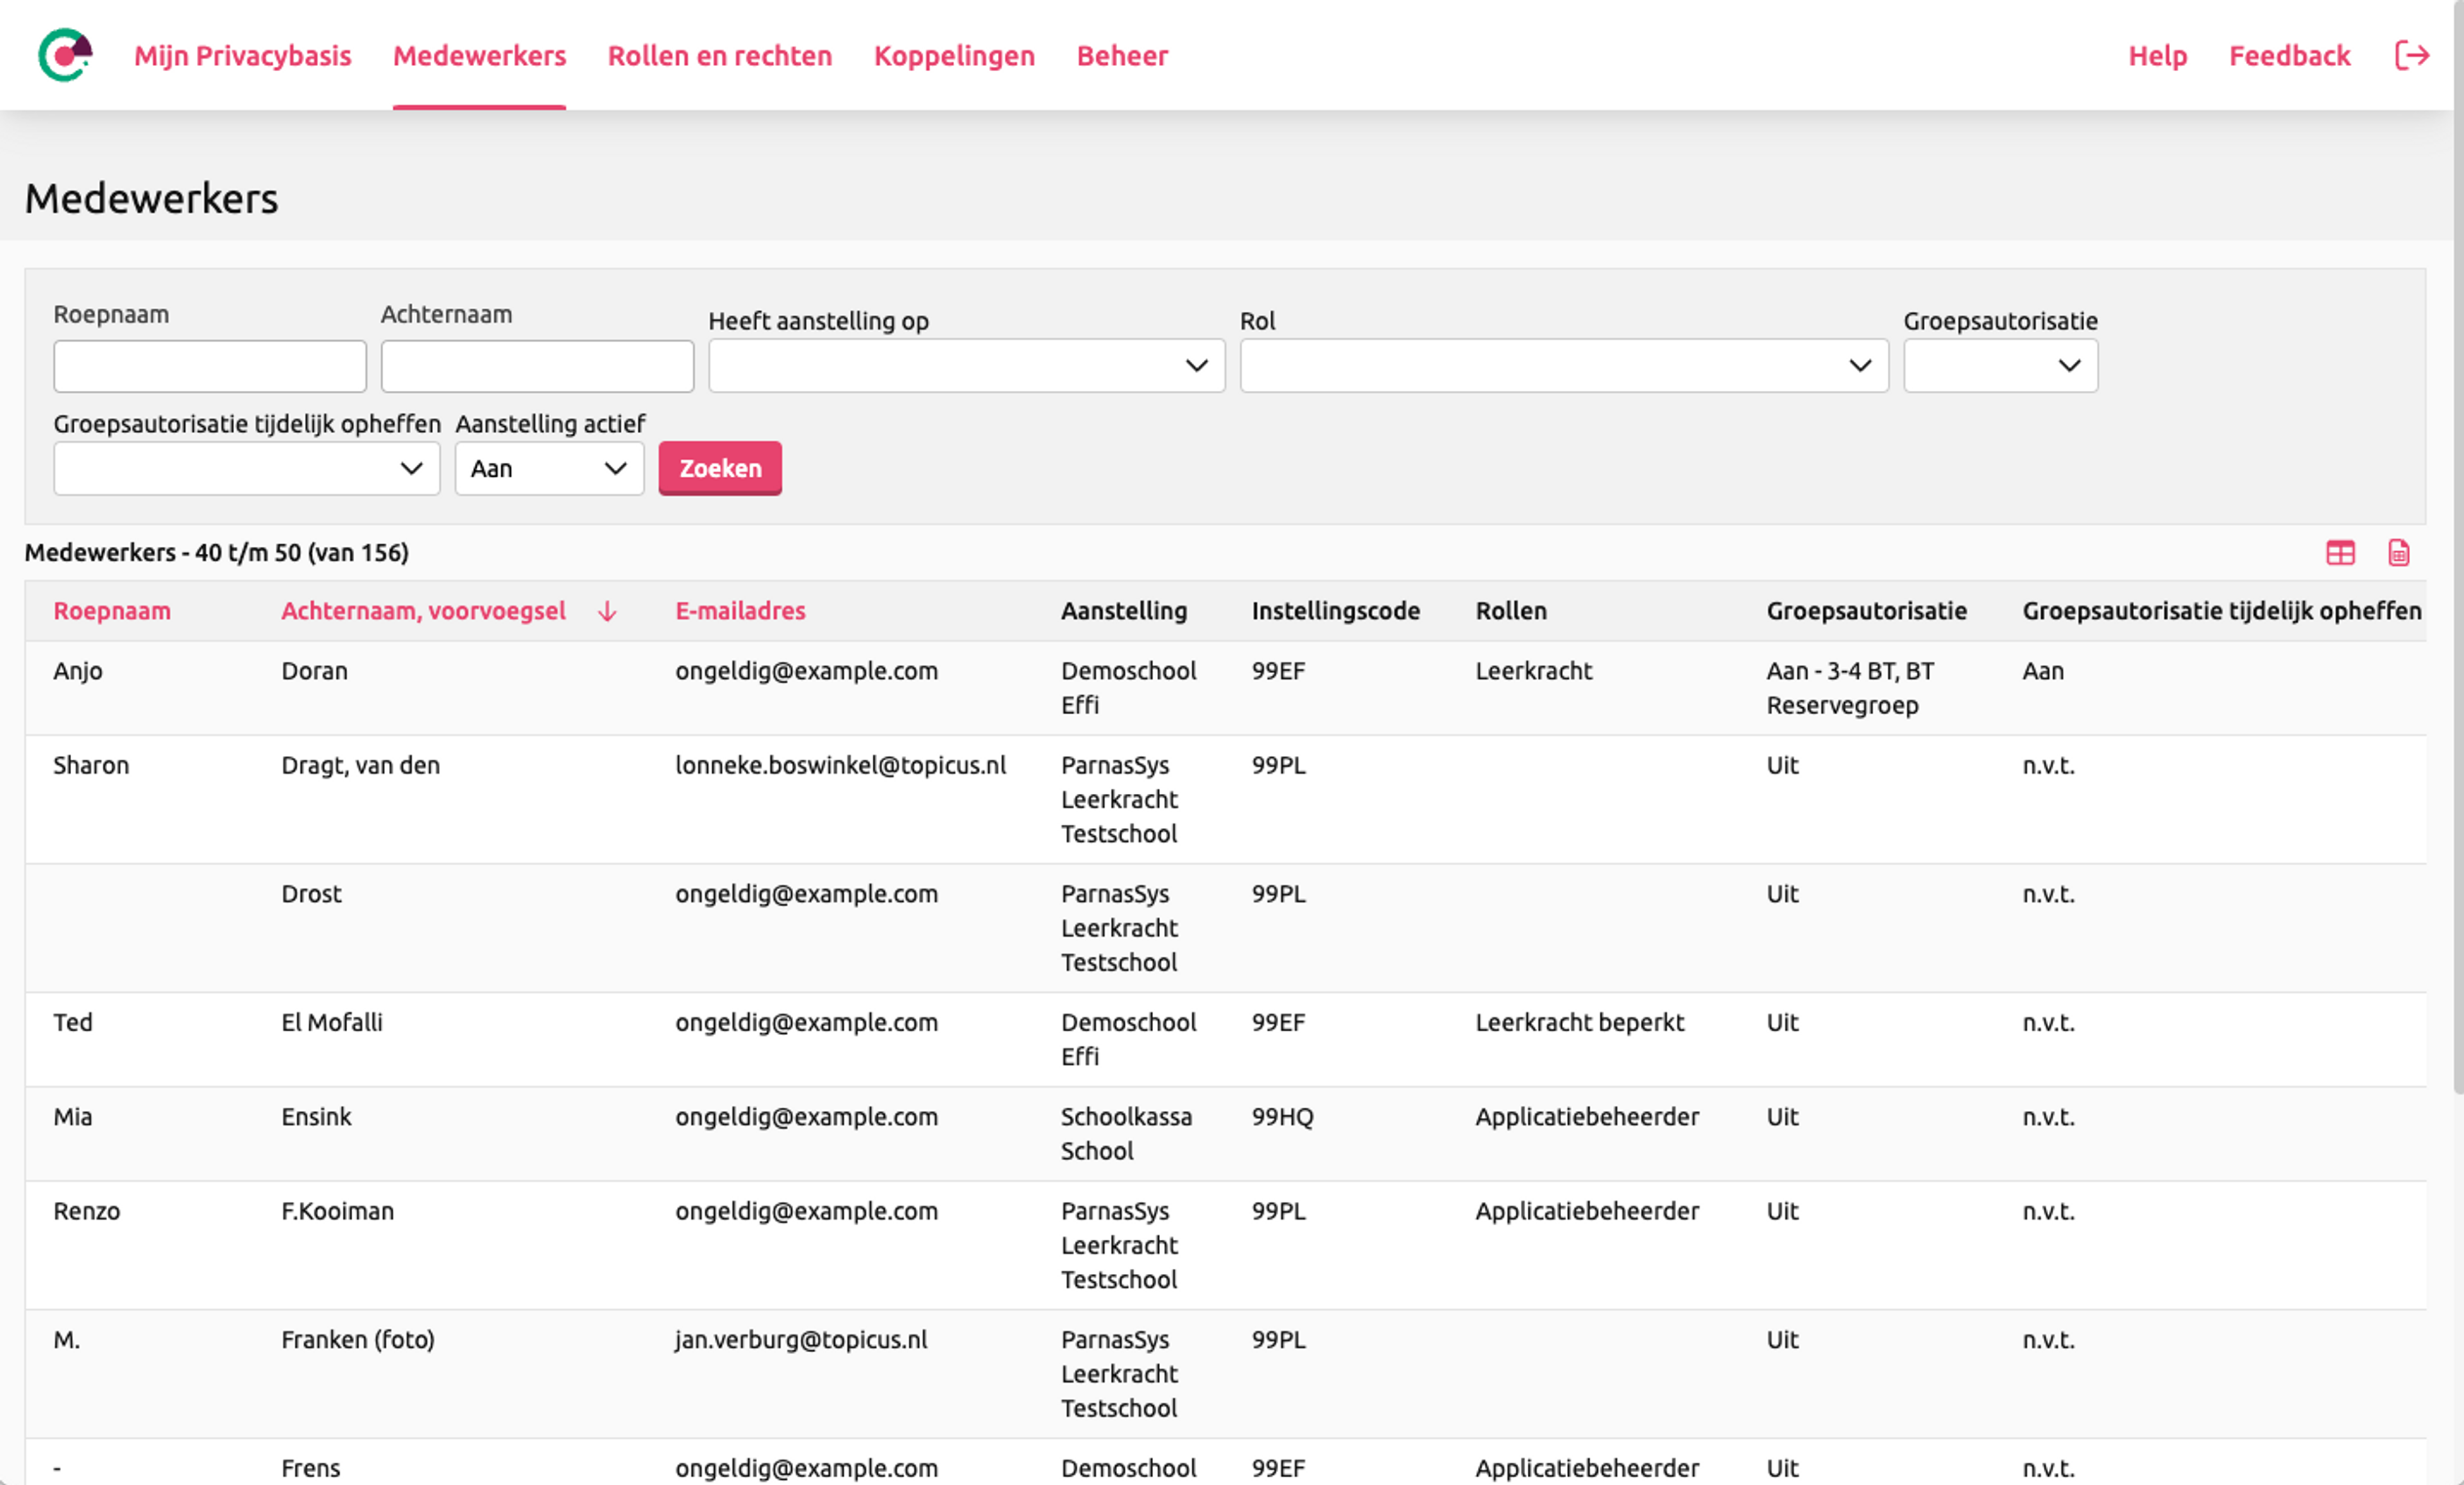Select the row of Anjo Doran
This screenshot has height=1485, width=2464.
[x=1225, y=688]
